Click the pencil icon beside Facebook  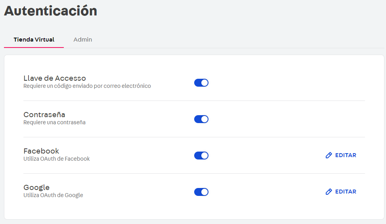(x=329, y=156)
